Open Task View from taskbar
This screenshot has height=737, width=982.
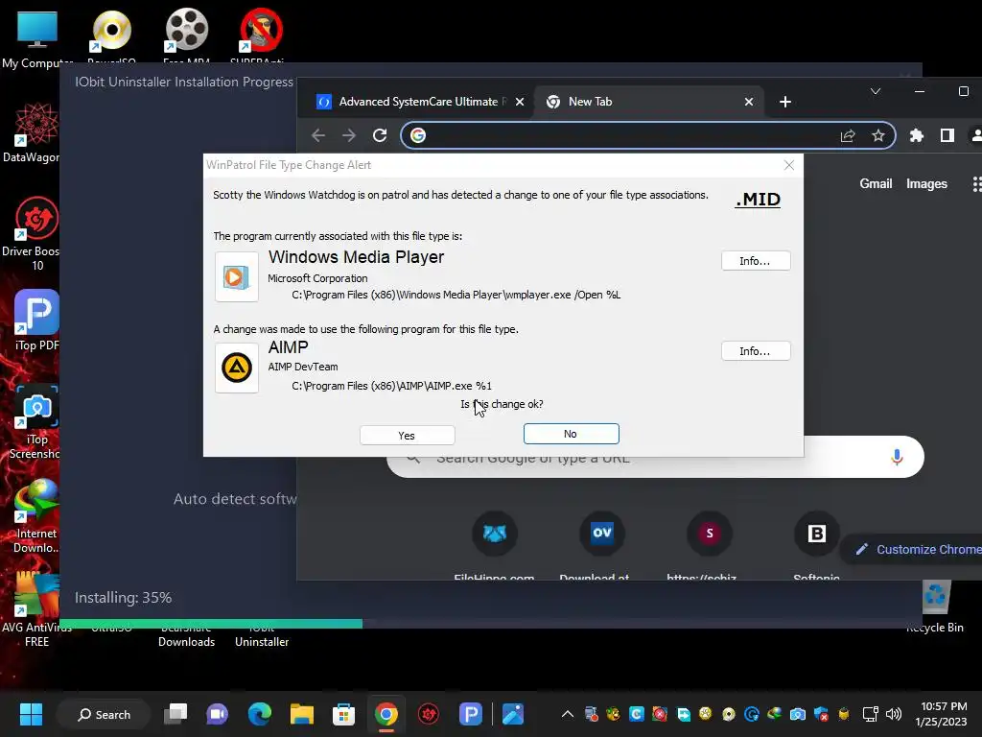[175, 714]
